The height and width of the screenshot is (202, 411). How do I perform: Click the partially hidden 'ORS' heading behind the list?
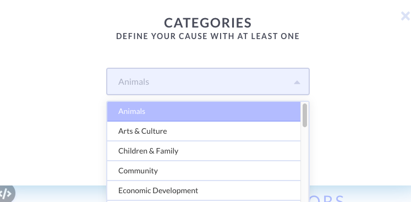(x=327, y=199)
